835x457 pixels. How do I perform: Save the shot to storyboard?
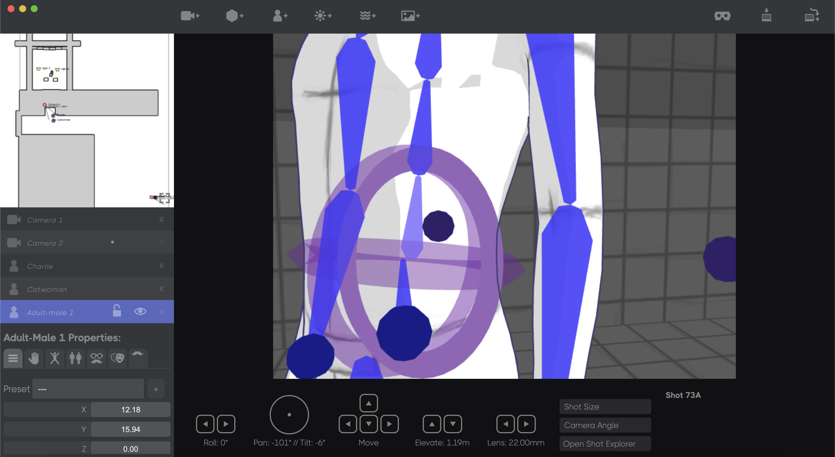click(x=766, y=15)
